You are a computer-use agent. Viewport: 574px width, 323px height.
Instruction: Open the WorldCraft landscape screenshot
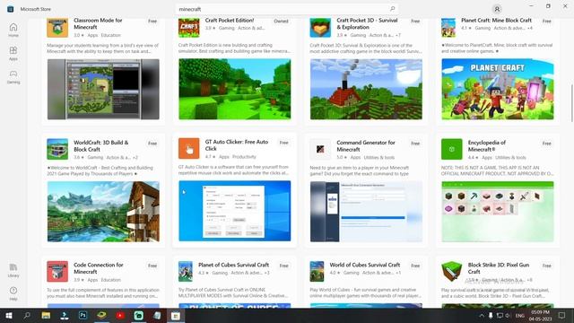pos(103,212)
